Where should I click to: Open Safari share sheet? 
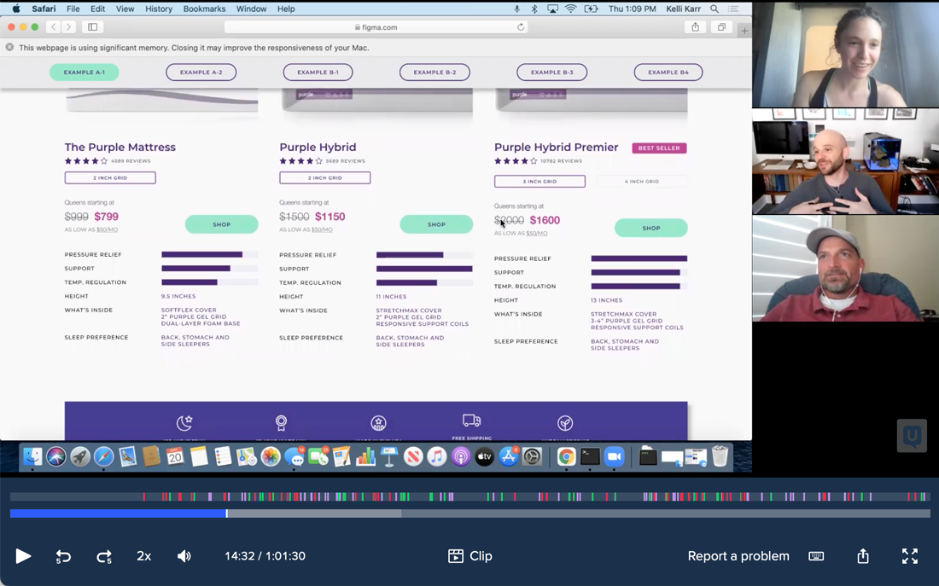[695, 27]
